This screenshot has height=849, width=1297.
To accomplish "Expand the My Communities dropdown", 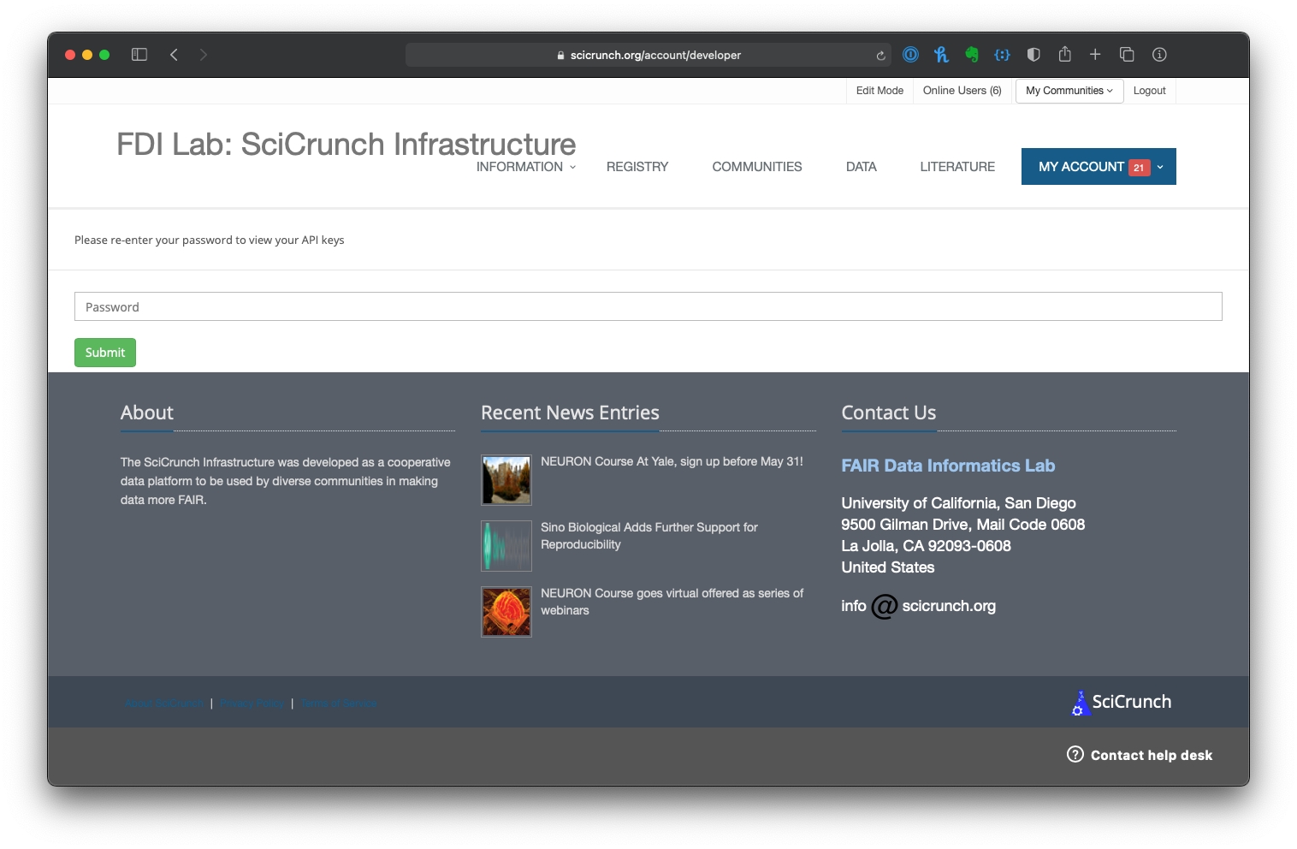I will point(1069,91).
